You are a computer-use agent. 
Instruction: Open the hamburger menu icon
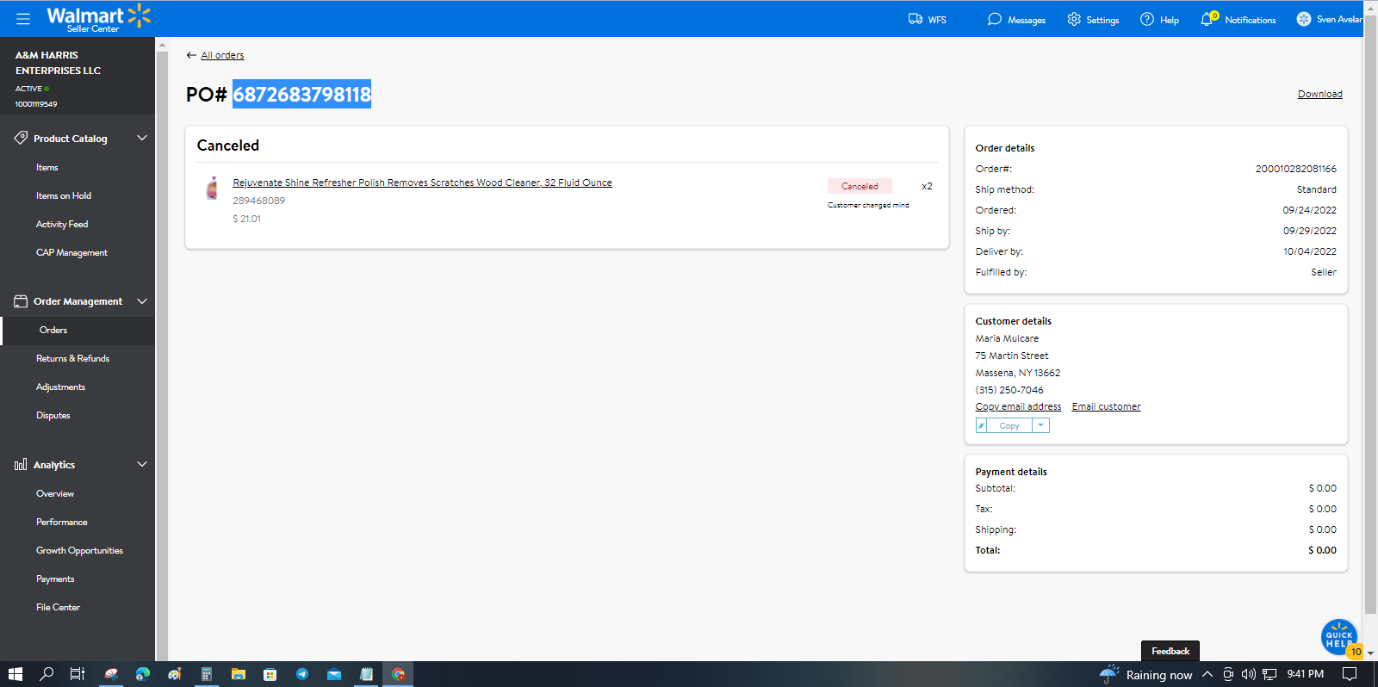(x=23, y=18)
